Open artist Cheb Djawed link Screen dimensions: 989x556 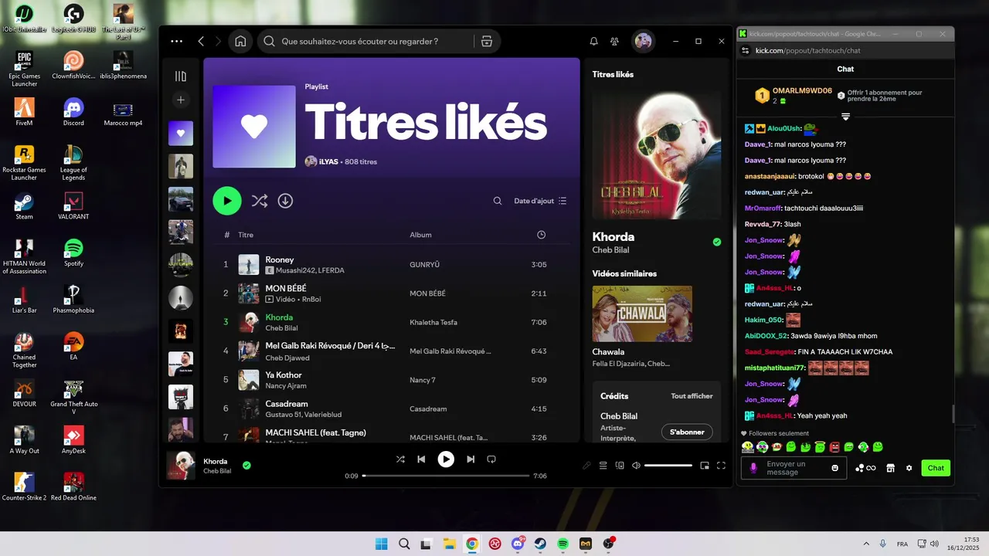point(287,358)
